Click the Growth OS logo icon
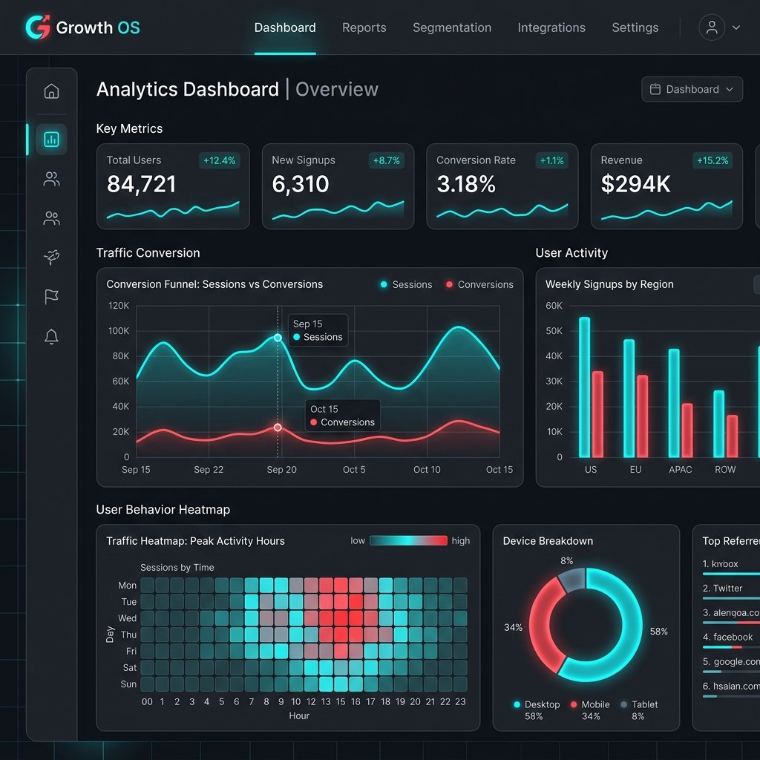Image resolution: width=760 pixels, height=760 pixels. (38, 27)
